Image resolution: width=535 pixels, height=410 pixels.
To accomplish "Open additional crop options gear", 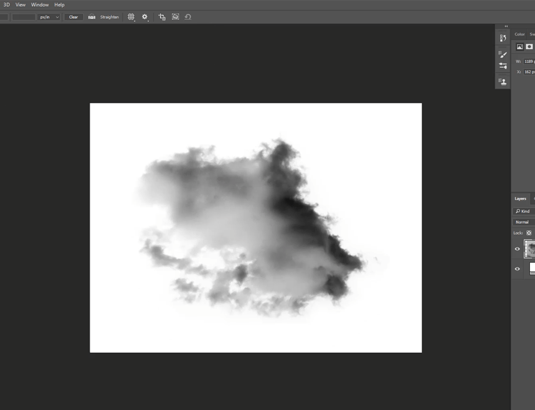I will [145, 17].
